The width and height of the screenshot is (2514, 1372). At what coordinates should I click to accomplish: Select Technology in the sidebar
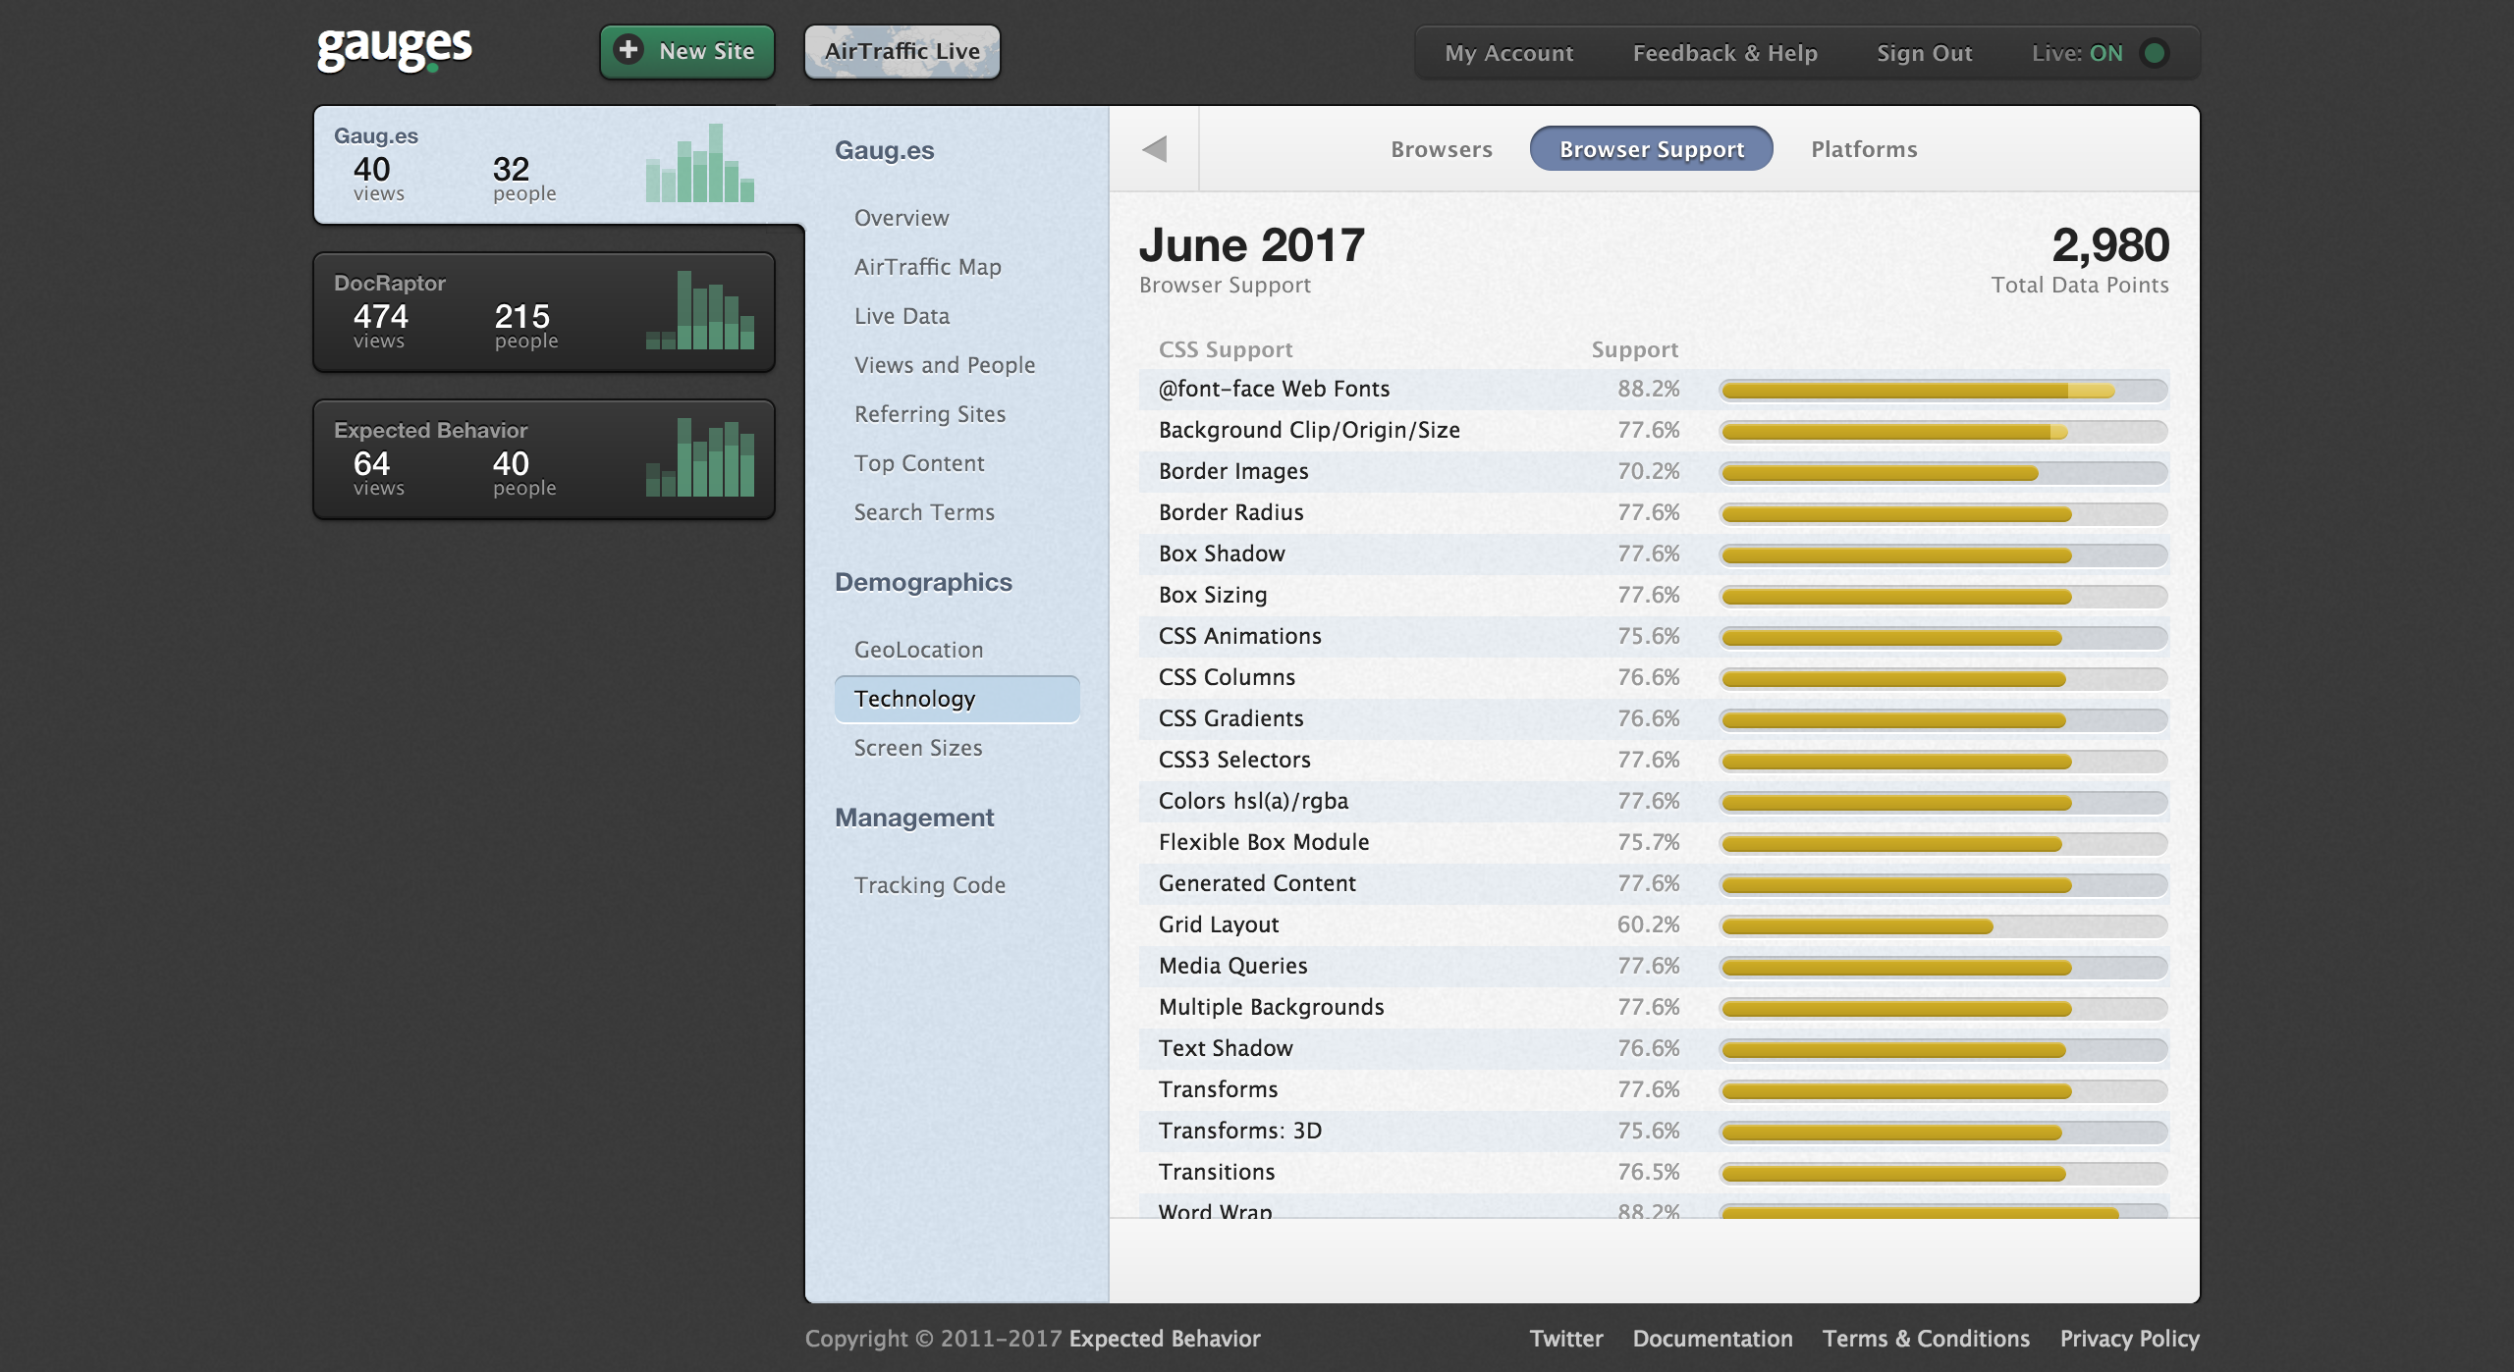point(956,699)
